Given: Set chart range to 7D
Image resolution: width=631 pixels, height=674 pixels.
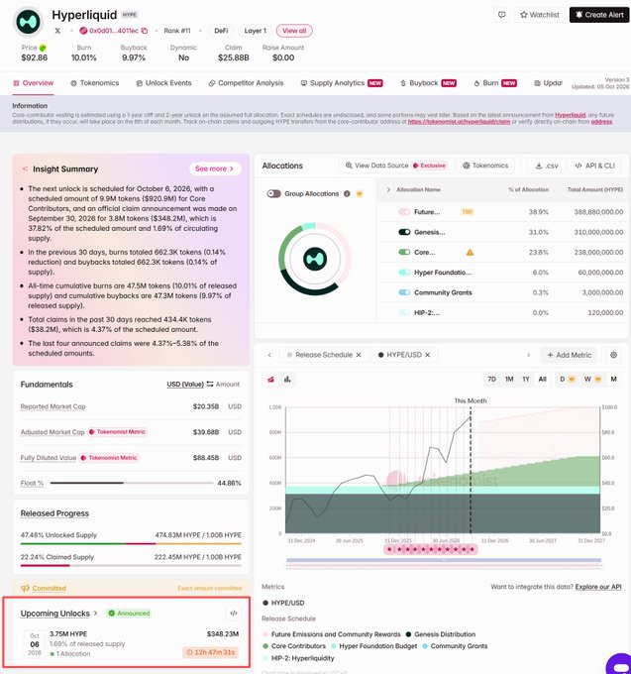Looking at the screenshot, I should tap(492, 379).
